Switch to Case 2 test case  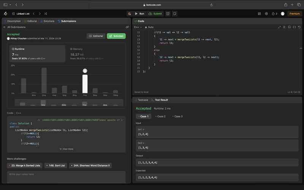(160, 116)
